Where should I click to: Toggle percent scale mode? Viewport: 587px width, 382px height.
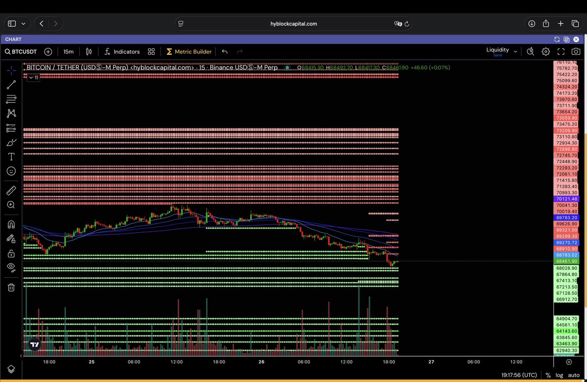[x=548, y=375]
